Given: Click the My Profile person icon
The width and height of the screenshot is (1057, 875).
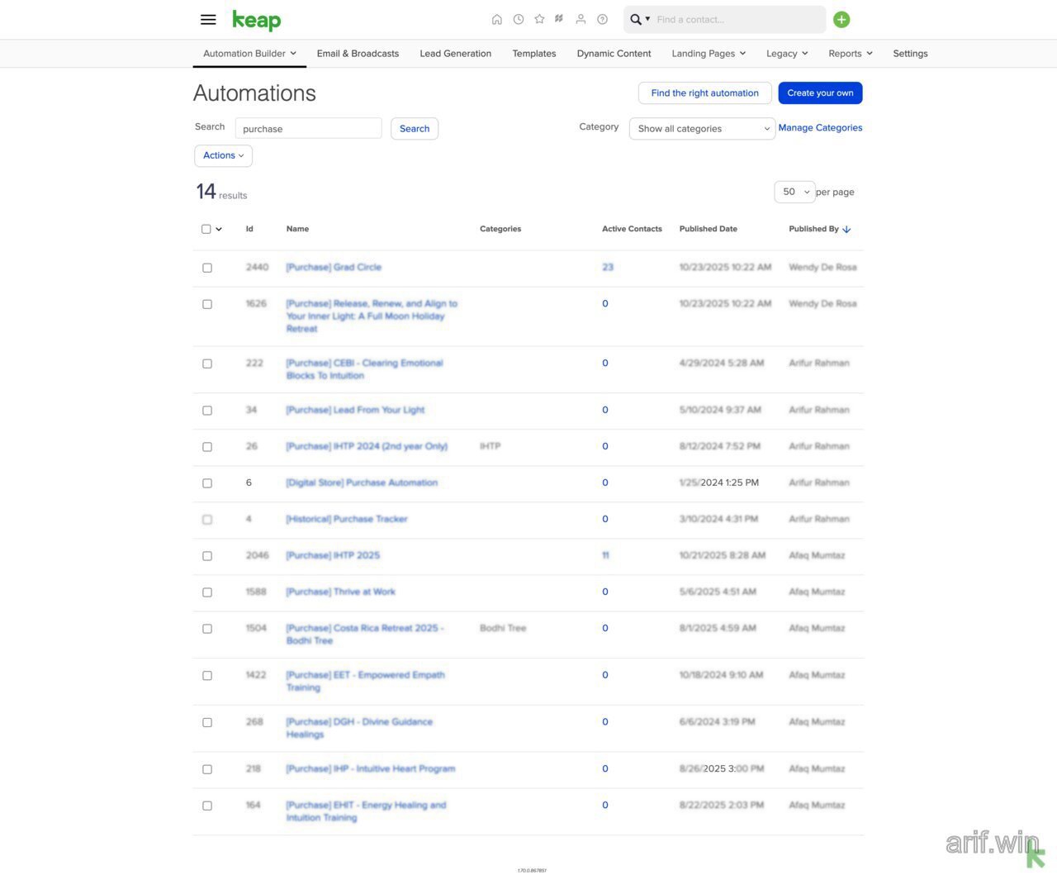Looking at the screenshot, I should (581, 19).
